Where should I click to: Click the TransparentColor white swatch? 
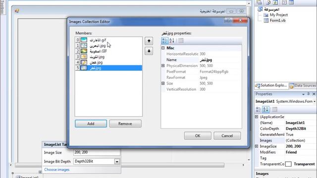pyautogui.click(x=288, y=164)
